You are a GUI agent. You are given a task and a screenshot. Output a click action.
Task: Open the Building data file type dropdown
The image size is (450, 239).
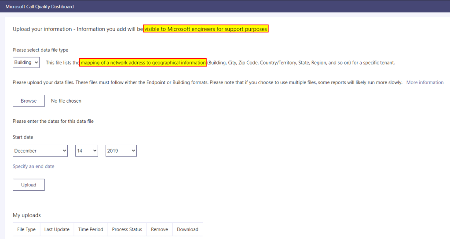(26, 63)
